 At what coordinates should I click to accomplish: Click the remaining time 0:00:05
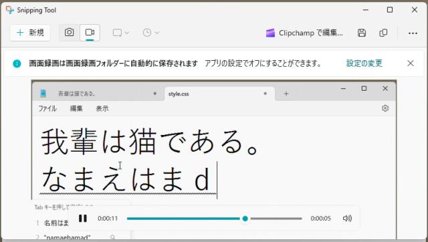[x=321, y=219]
